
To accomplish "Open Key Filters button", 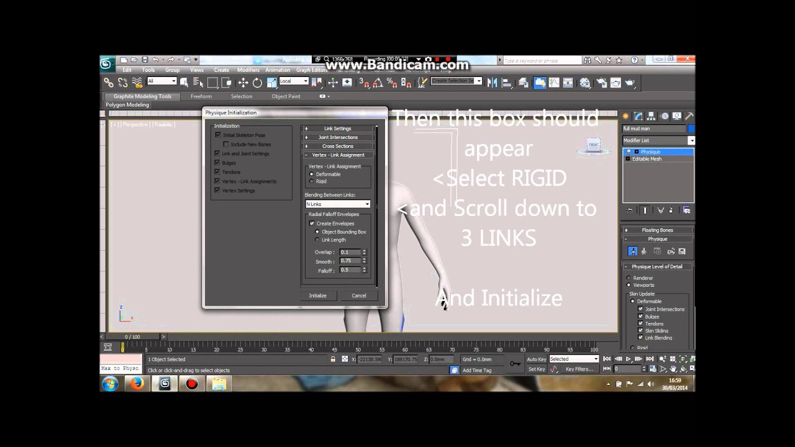I will coord(579,369).
